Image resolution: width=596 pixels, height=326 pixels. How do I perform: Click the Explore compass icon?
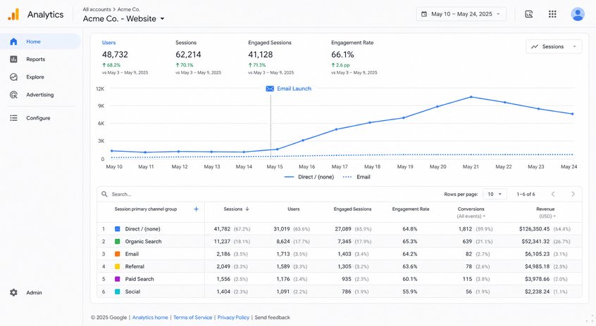coord(13,77)
